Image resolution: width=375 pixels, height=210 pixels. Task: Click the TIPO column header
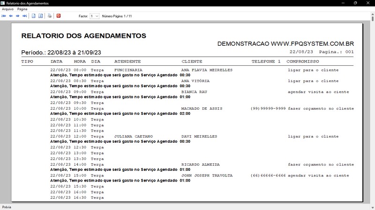click(x=27, y=62)
